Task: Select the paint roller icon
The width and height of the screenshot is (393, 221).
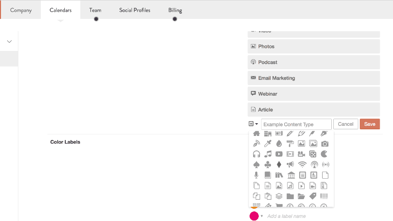Action: 290,144
